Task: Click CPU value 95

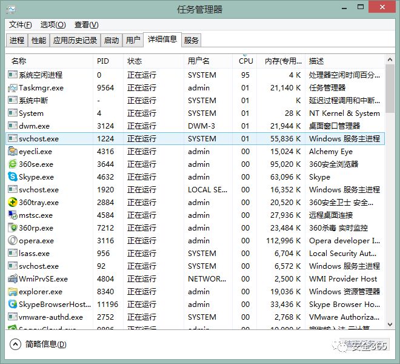Action: tap(245, 75)
